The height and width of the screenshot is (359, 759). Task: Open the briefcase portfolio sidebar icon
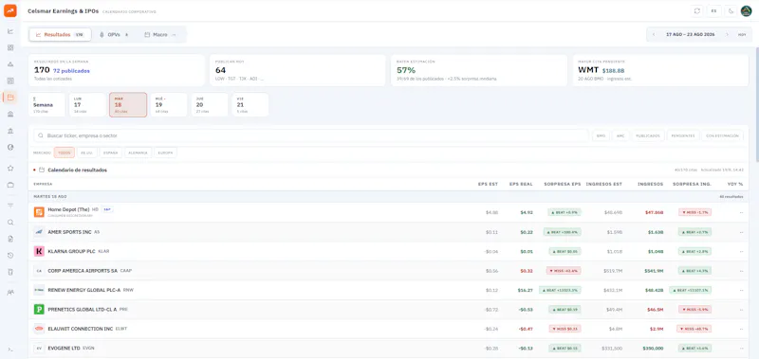pos(10,185)
